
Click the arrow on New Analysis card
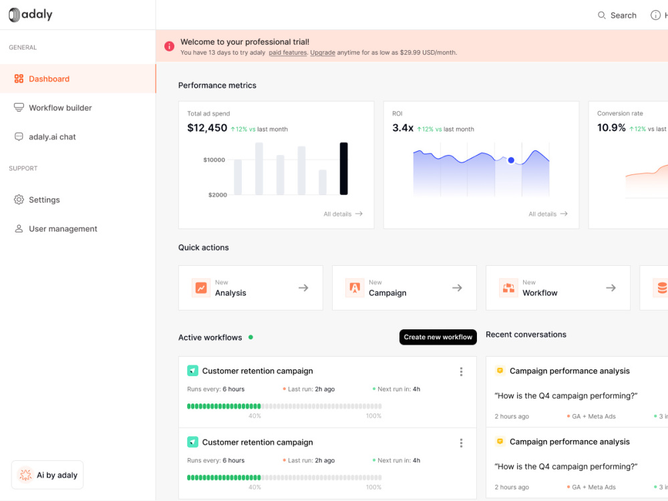(303, 288)
